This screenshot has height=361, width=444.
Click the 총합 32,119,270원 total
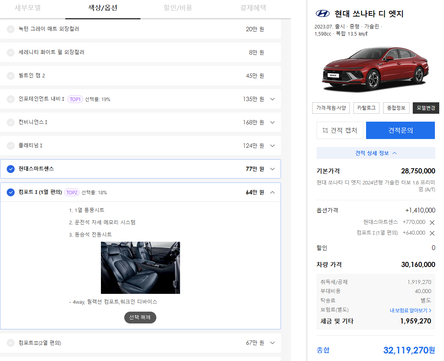(409, 350)
